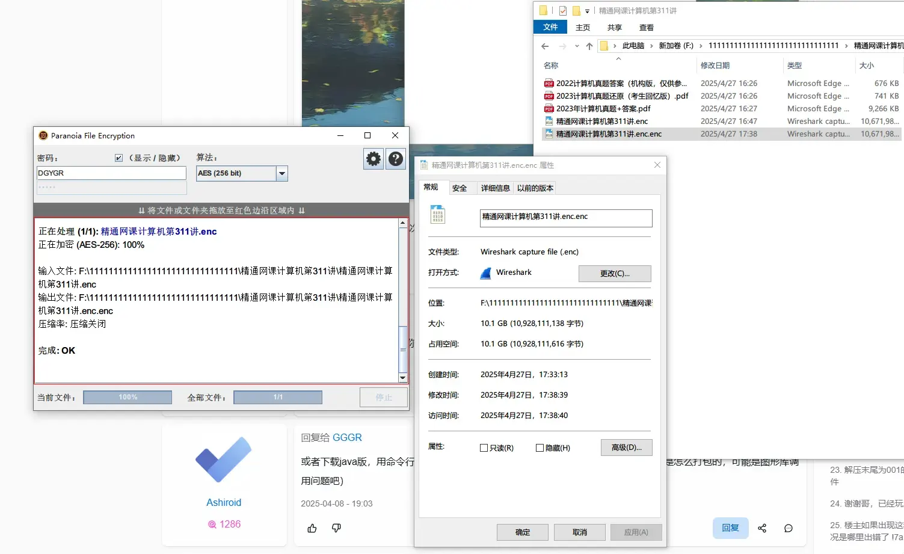Click the PDF icon of 2023计算机真题还原
The image size is (904, 554).
click(549, 96)
